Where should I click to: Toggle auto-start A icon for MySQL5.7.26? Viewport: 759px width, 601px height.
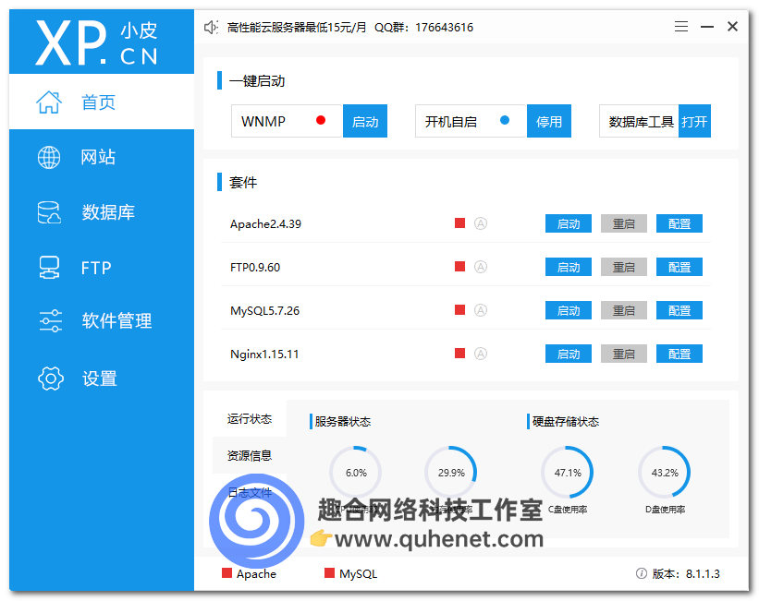coord(480,310)
